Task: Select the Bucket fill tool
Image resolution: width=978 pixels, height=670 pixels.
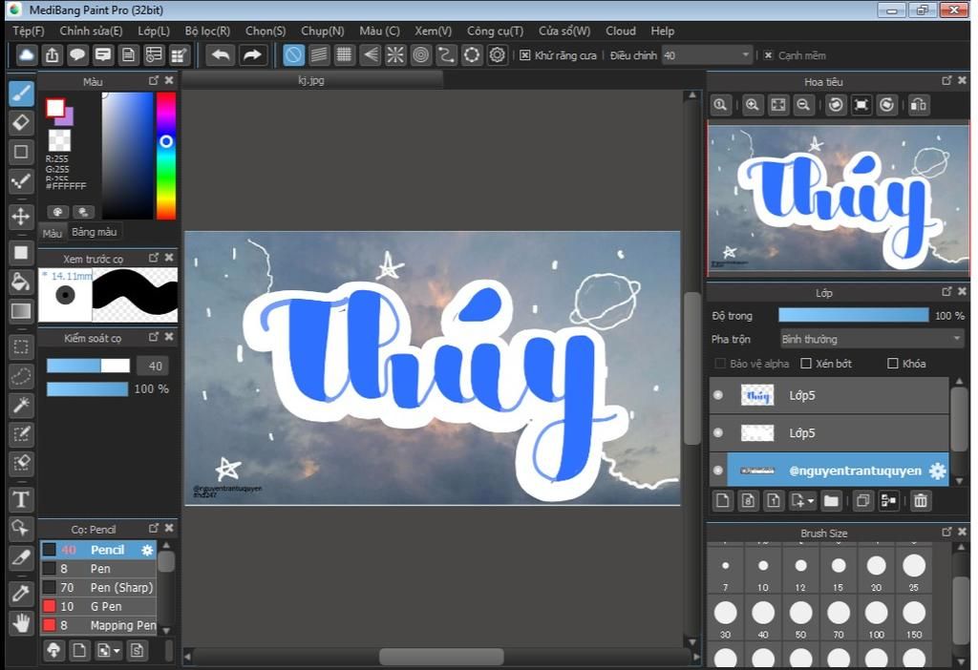Action: (x=21, y=283)
